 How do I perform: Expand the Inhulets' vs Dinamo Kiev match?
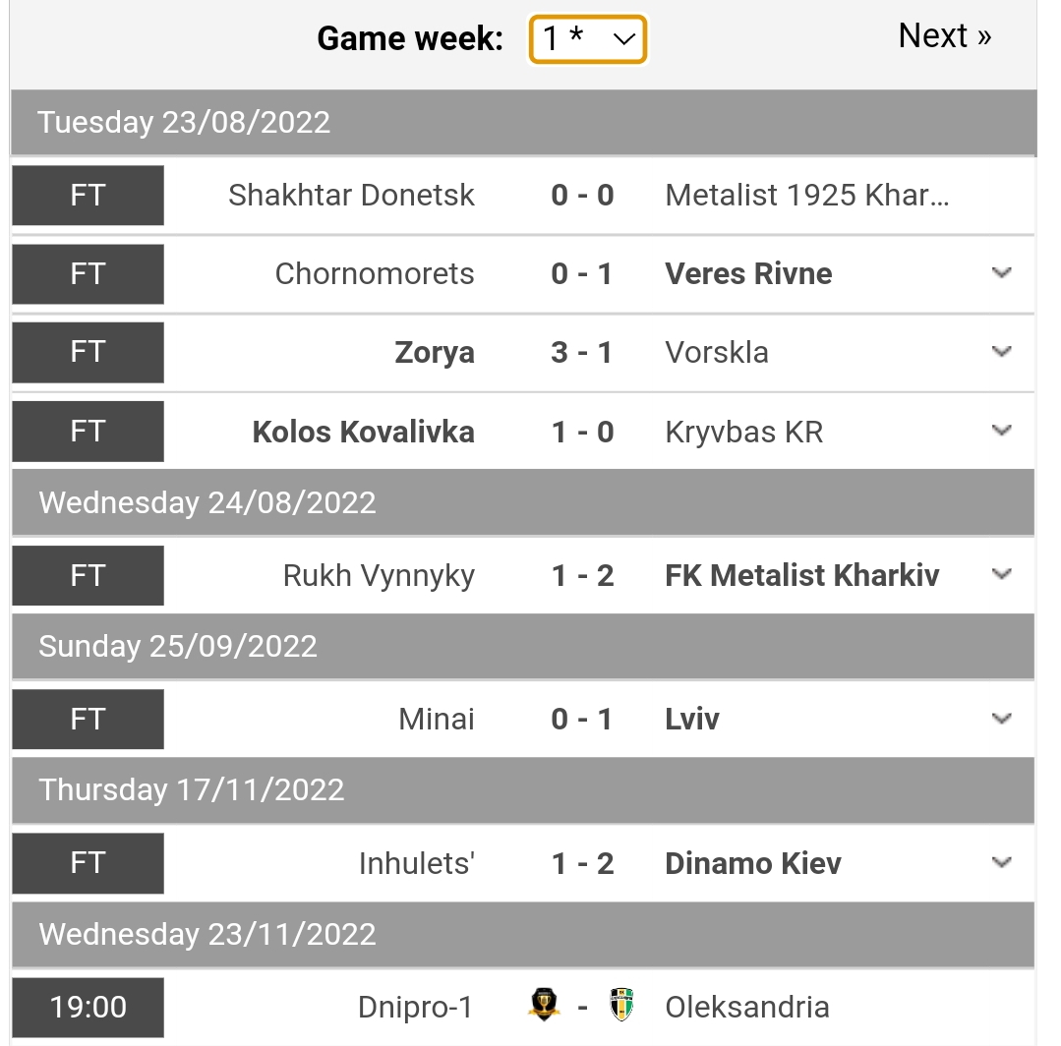1001,863
